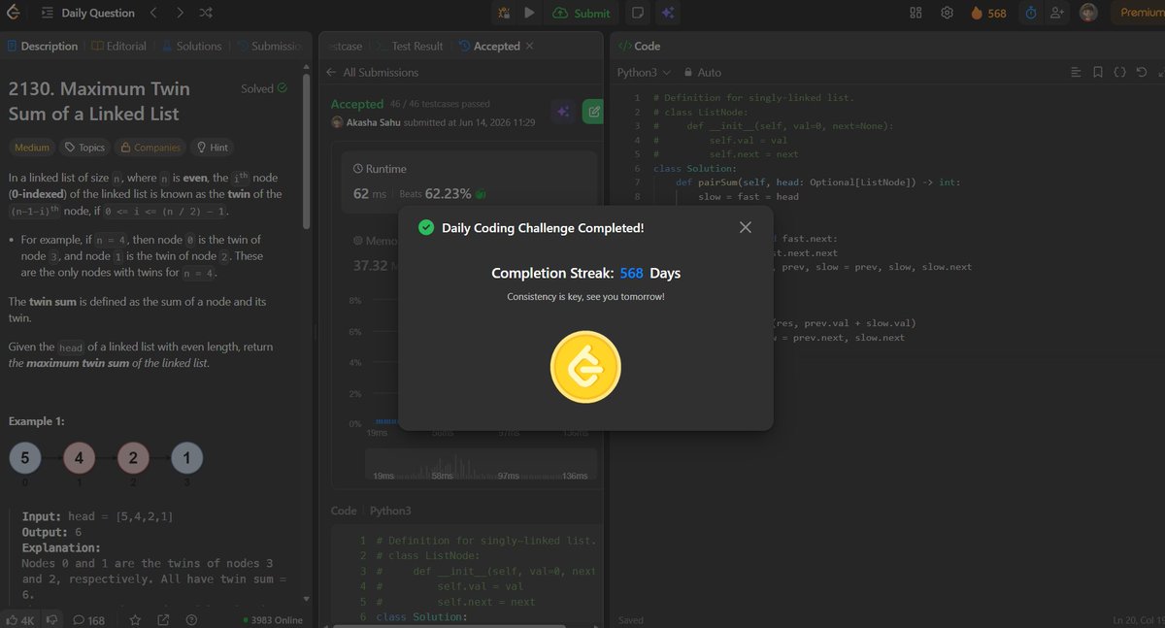
Task: Click the Premium button
Action: 1138,13
